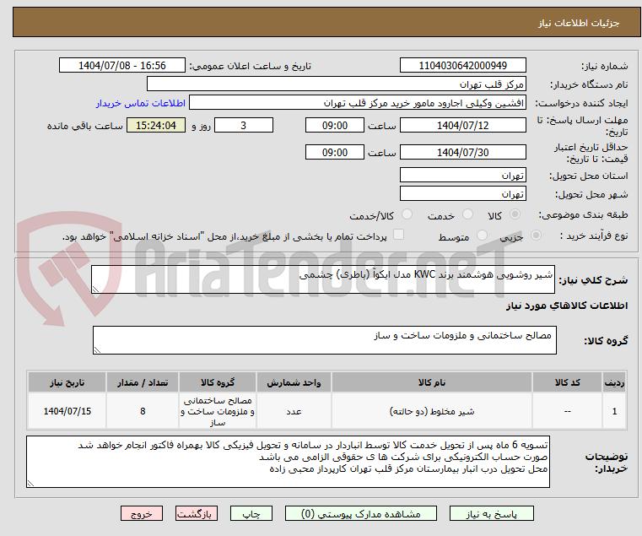Click the 'تعداد / مقدار' column header
The height and width of the screenshot is (536, 642).
coord(143,382)
